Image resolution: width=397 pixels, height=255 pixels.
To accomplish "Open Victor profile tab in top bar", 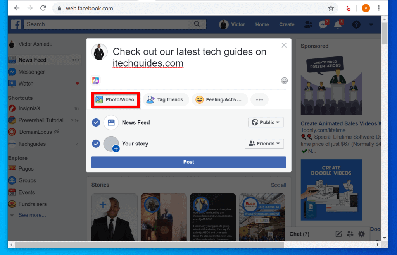I will coord(233,24).
